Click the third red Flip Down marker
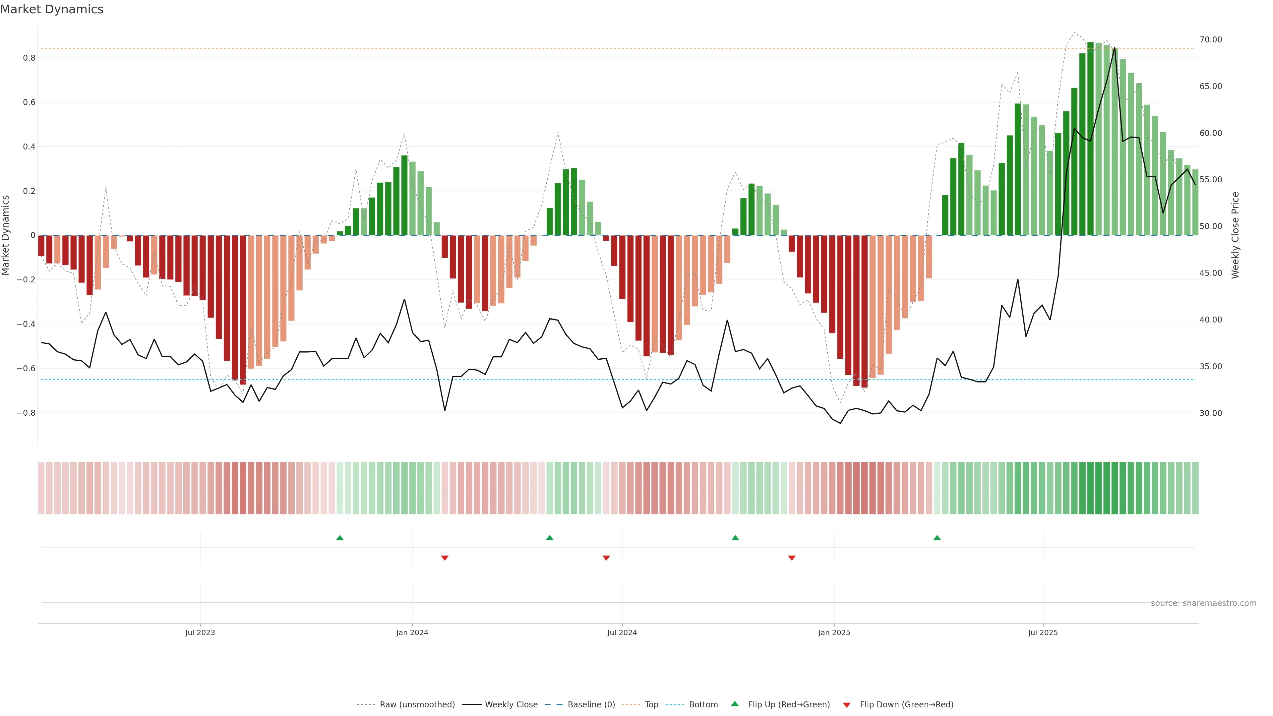The height and width of the screenshot is (716, 1273). tap(792, 558)
